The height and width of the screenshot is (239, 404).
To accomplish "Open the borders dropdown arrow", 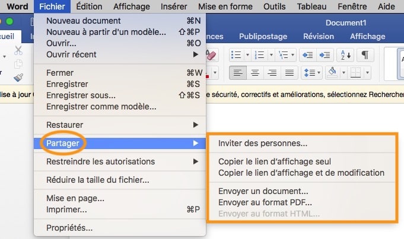I will click(x=368, y=73).
